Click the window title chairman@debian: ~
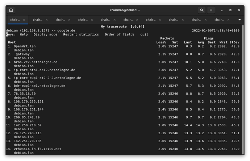 point(125,10)
